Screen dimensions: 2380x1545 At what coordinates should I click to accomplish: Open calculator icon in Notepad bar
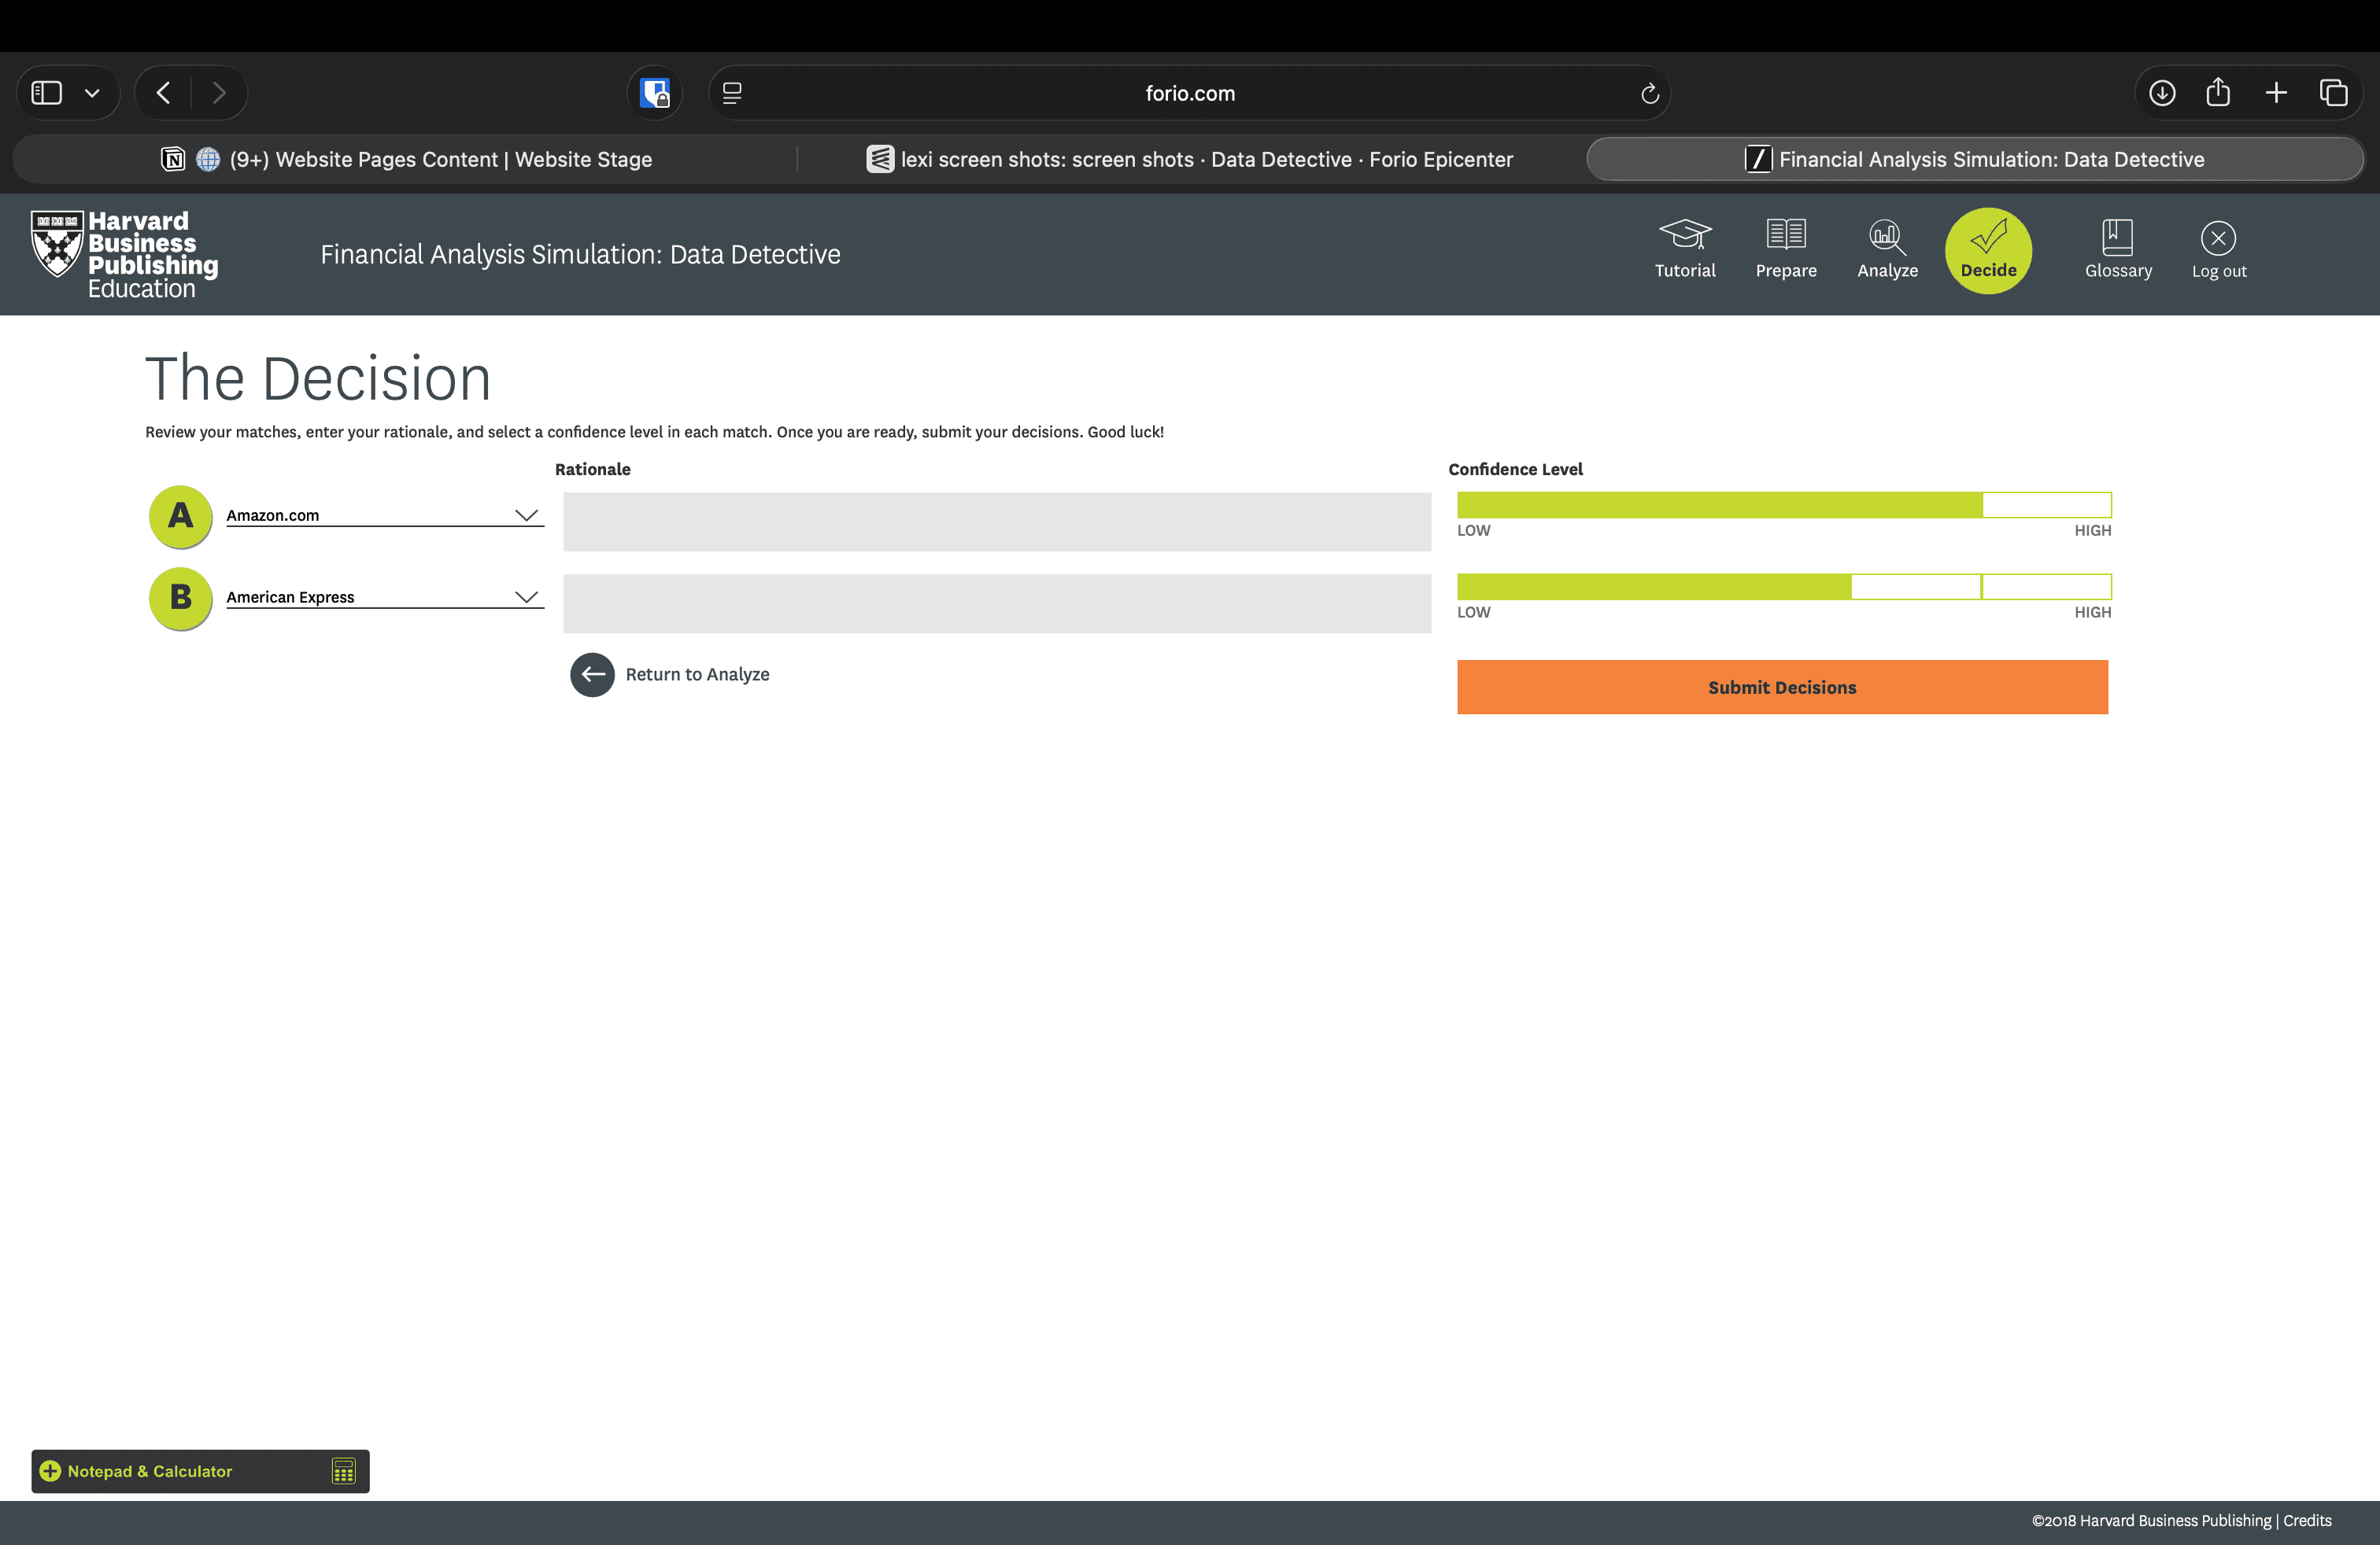[343, 1471]
